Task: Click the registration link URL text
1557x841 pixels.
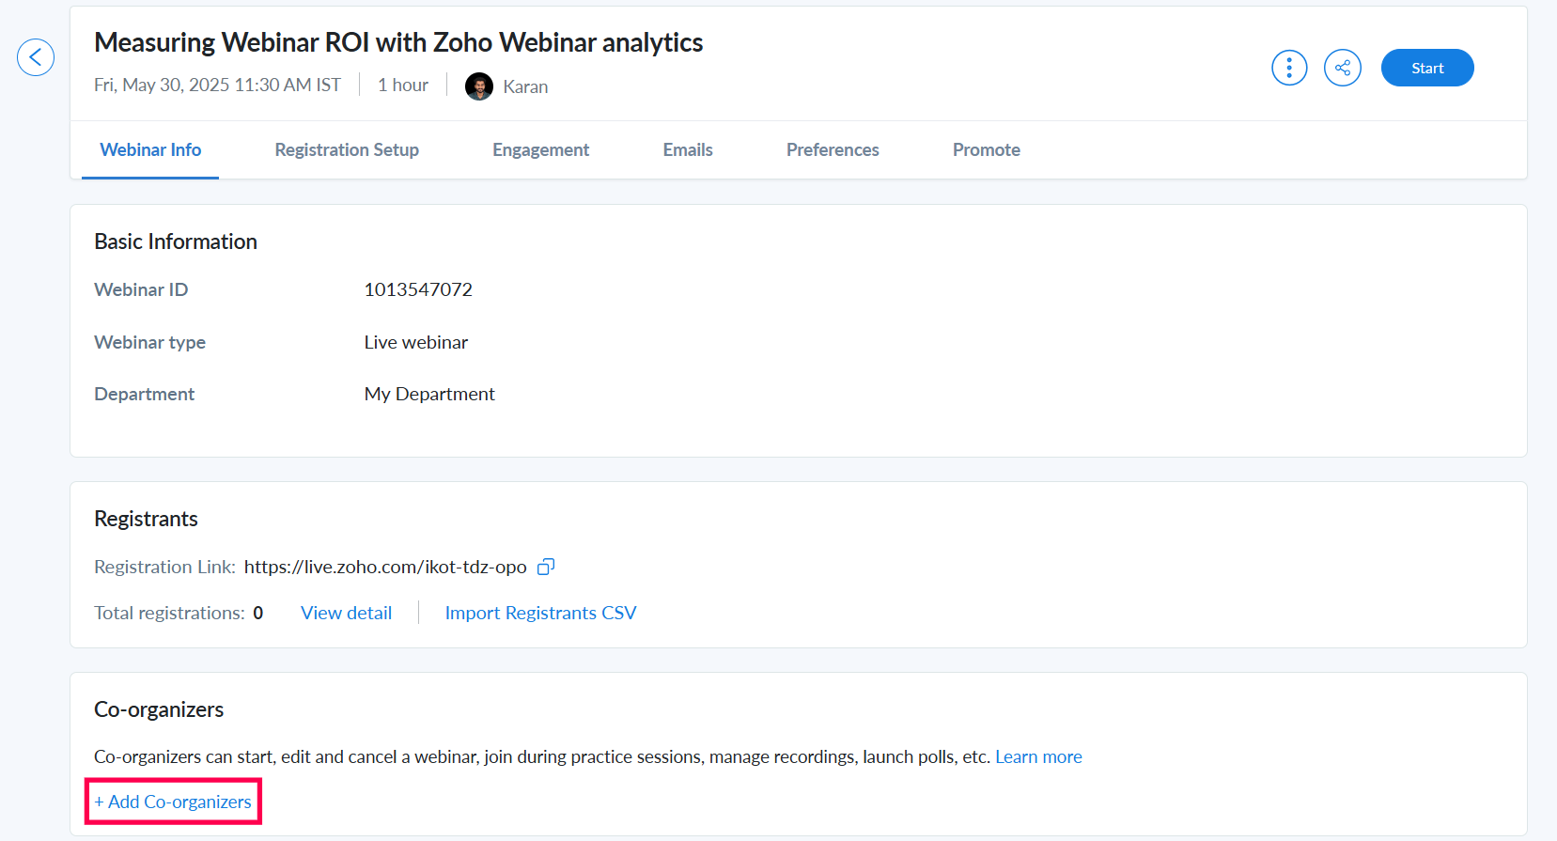Action: 385,567
